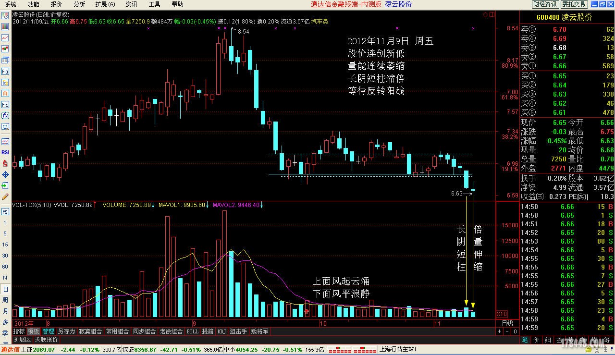Image resolution: width=615 pixels, height=355 pixels.
Task: Select the 狙击手 tab
Action: coord(238,331)
